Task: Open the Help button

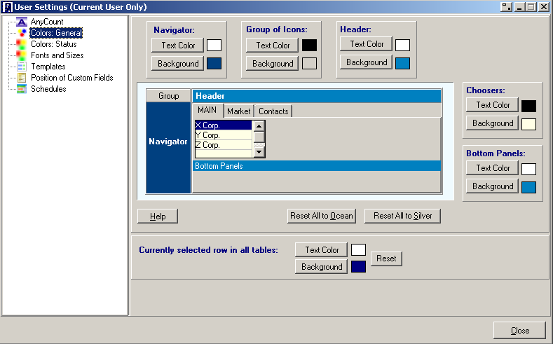Action: 158,216
